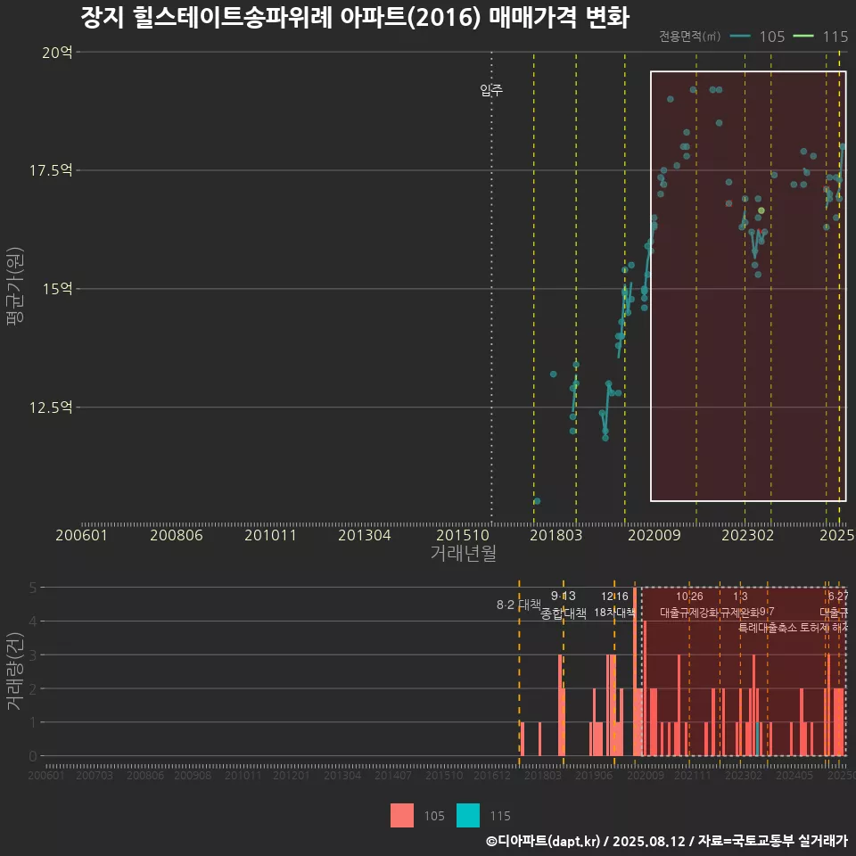856x856 pixels.
Task: Click '200806' on the price chart x-axis
Action: (177, 535)
